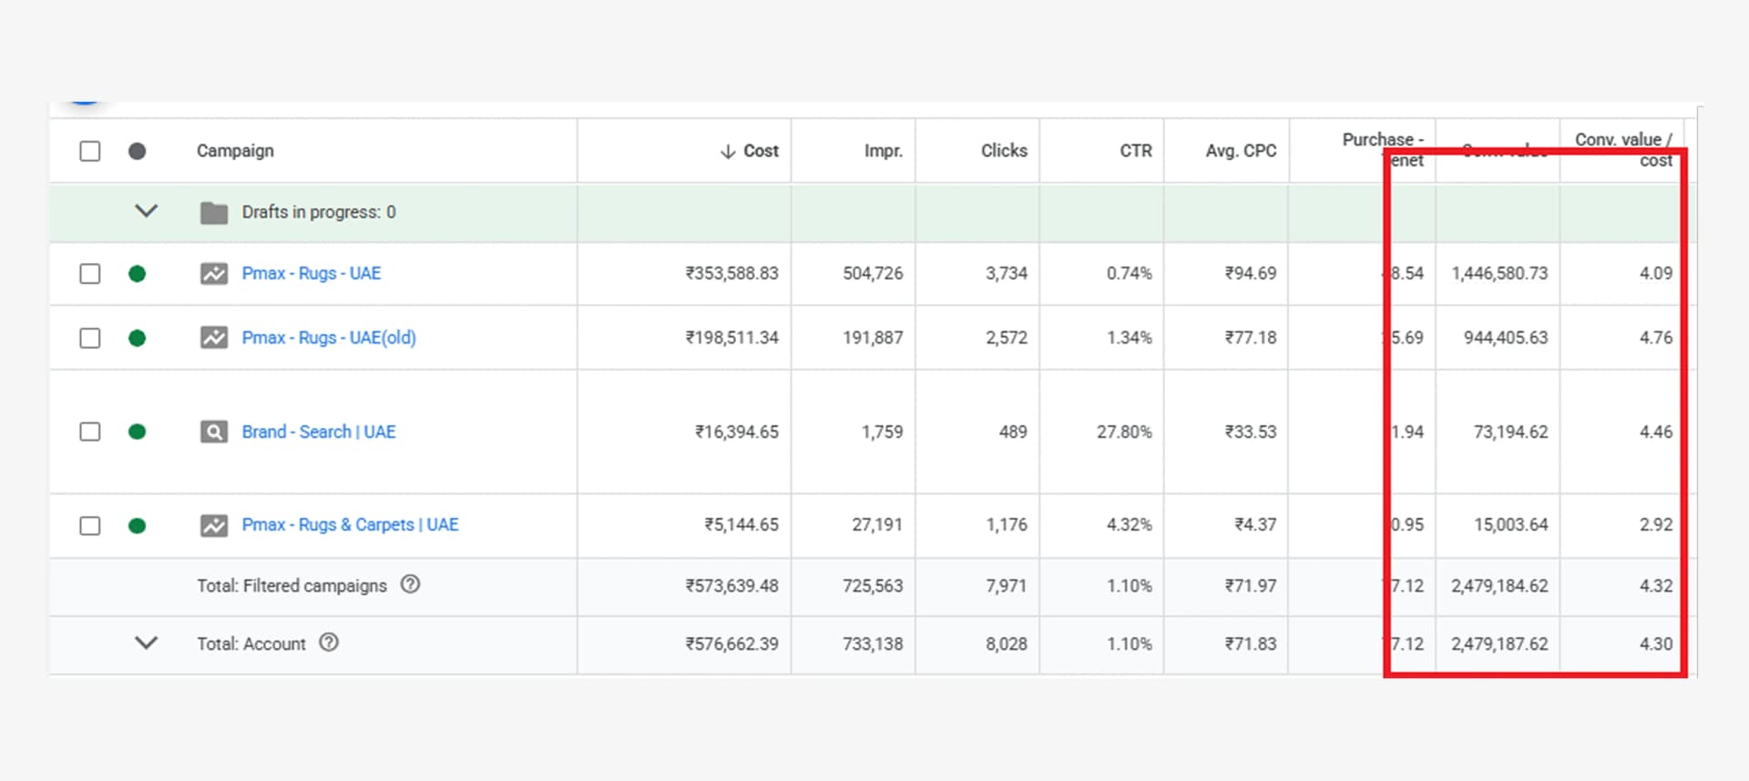Image resolution: width=1749 pixels, height=781 pixels.
Task: Click the gray status dot in header row
Action: (x=138, y=151)
